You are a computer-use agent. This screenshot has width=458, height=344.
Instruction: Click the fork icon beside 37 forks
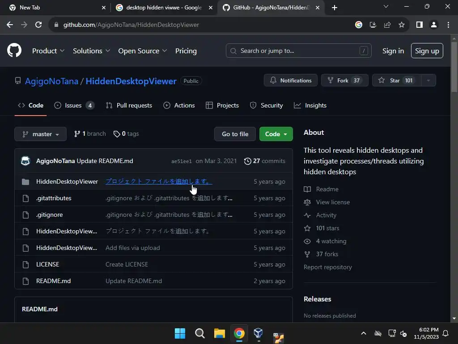(307, 254)
